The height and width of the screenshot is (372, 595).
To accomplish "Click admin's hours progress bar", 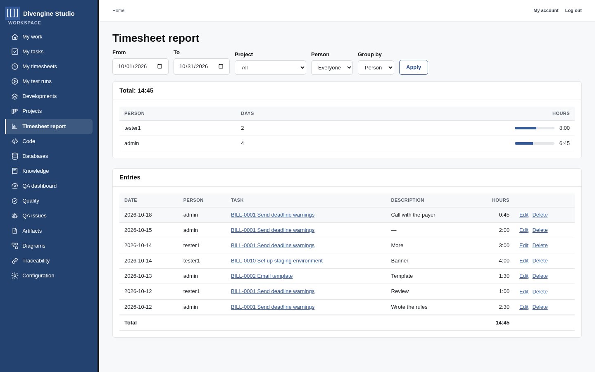I will click(535, 143).
